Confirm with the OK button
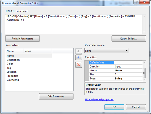The height and width of the screenshot is (114, 151). [114, 107]
